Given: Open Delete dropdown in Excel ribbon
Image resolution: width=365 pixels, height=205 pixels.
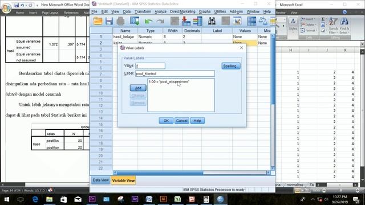Looking at the screenshot, I should pyautogui.click(x=308, y=24).
